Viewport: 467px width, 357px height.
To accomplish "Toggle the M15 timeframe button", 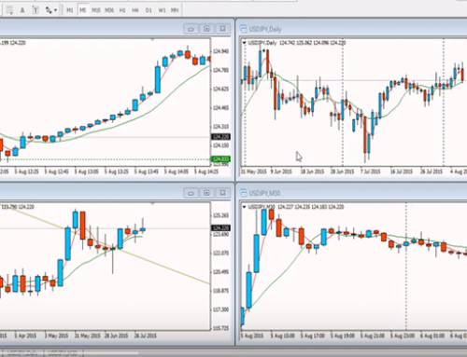I will tap(96, 10).
